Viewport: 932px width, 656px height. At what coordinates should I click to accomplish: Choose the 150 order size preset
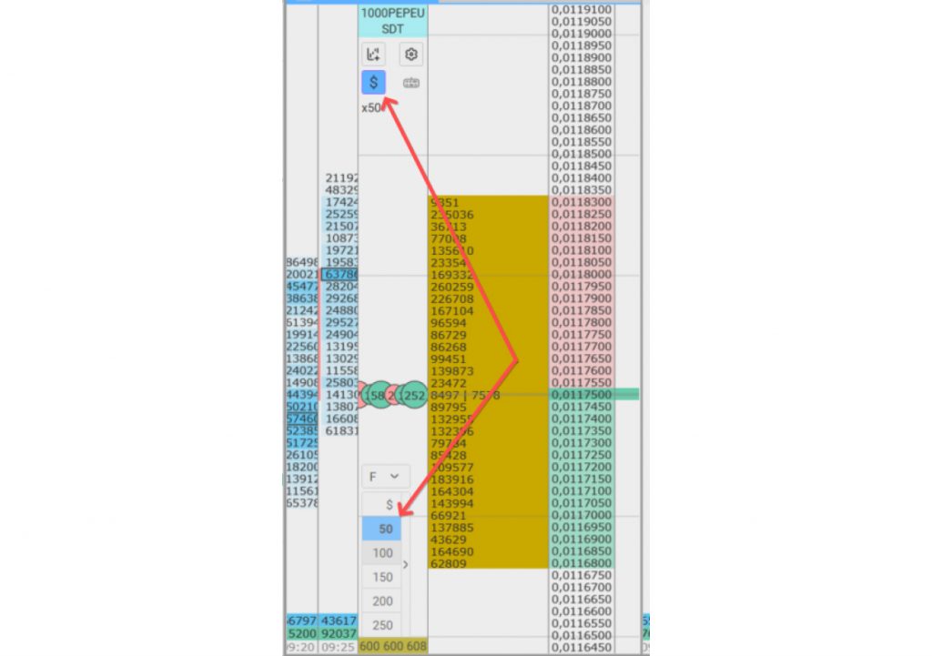click(382, 577)
